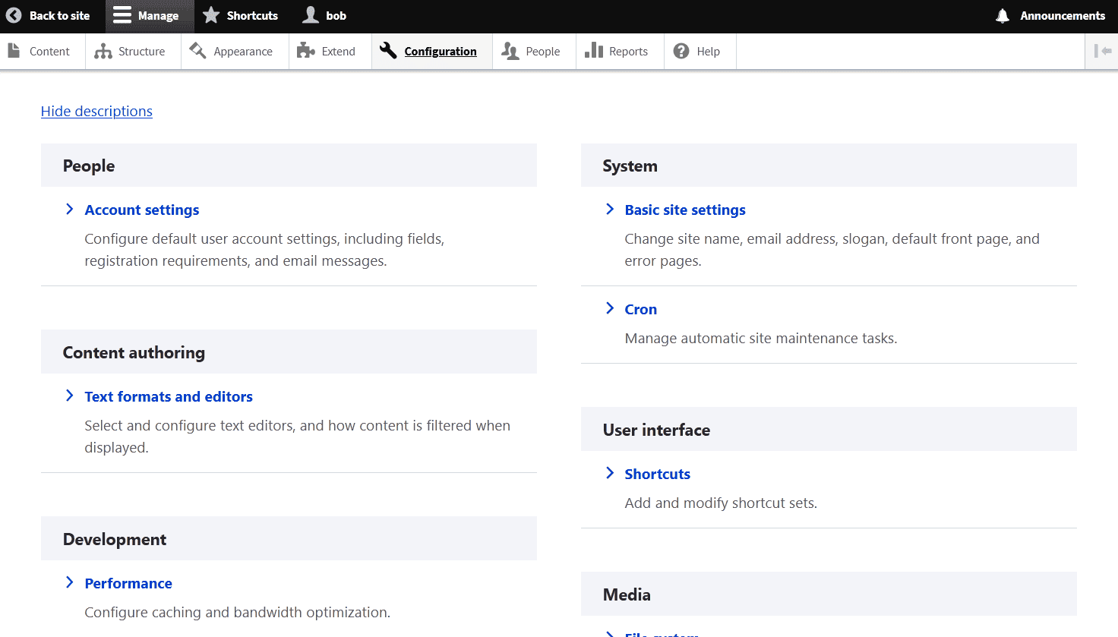Click the bob user silhouette icon
The width and height of the screenshot is (1118, 637).
coord(311,15)
